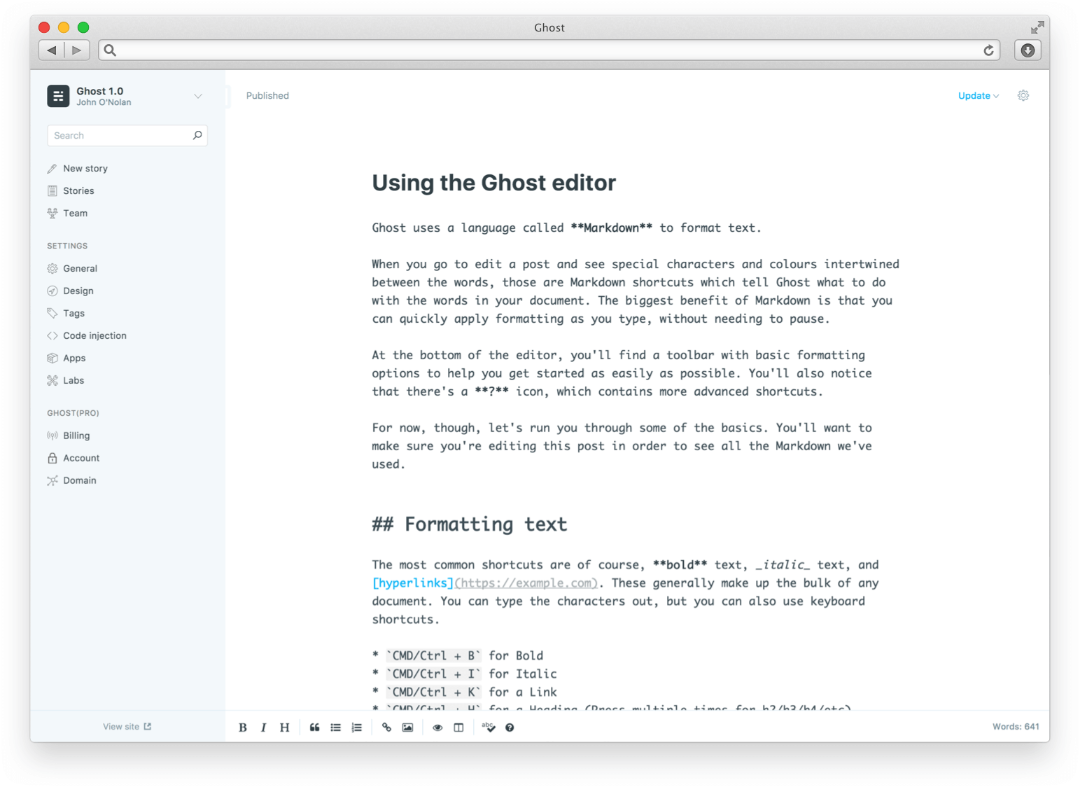1080x787 pixels.
Task: Toggle the preview eye icon
Action: pyautogui.click(x=437, y=727)
